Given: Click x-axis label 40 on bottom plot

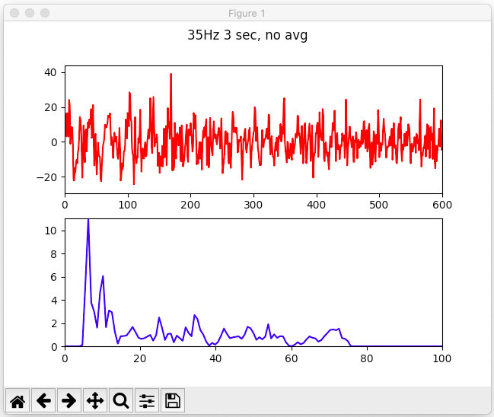Looking at the screenshot, I should (x=215, y=358).
